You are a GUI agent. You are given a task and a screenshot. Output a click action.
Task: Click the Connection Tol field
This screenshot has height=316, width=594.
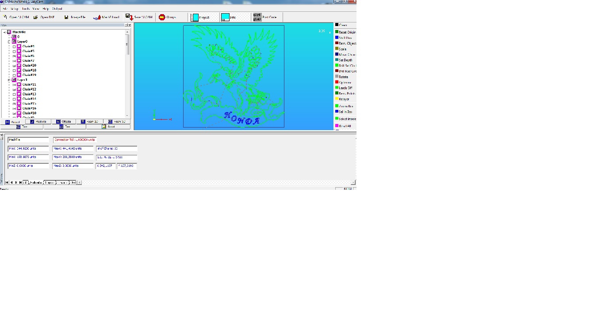(75, 140)
